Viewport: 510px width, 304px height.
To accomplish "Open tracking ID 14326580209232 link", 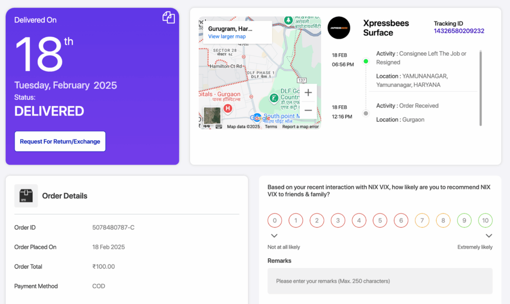I will [459, 31].
